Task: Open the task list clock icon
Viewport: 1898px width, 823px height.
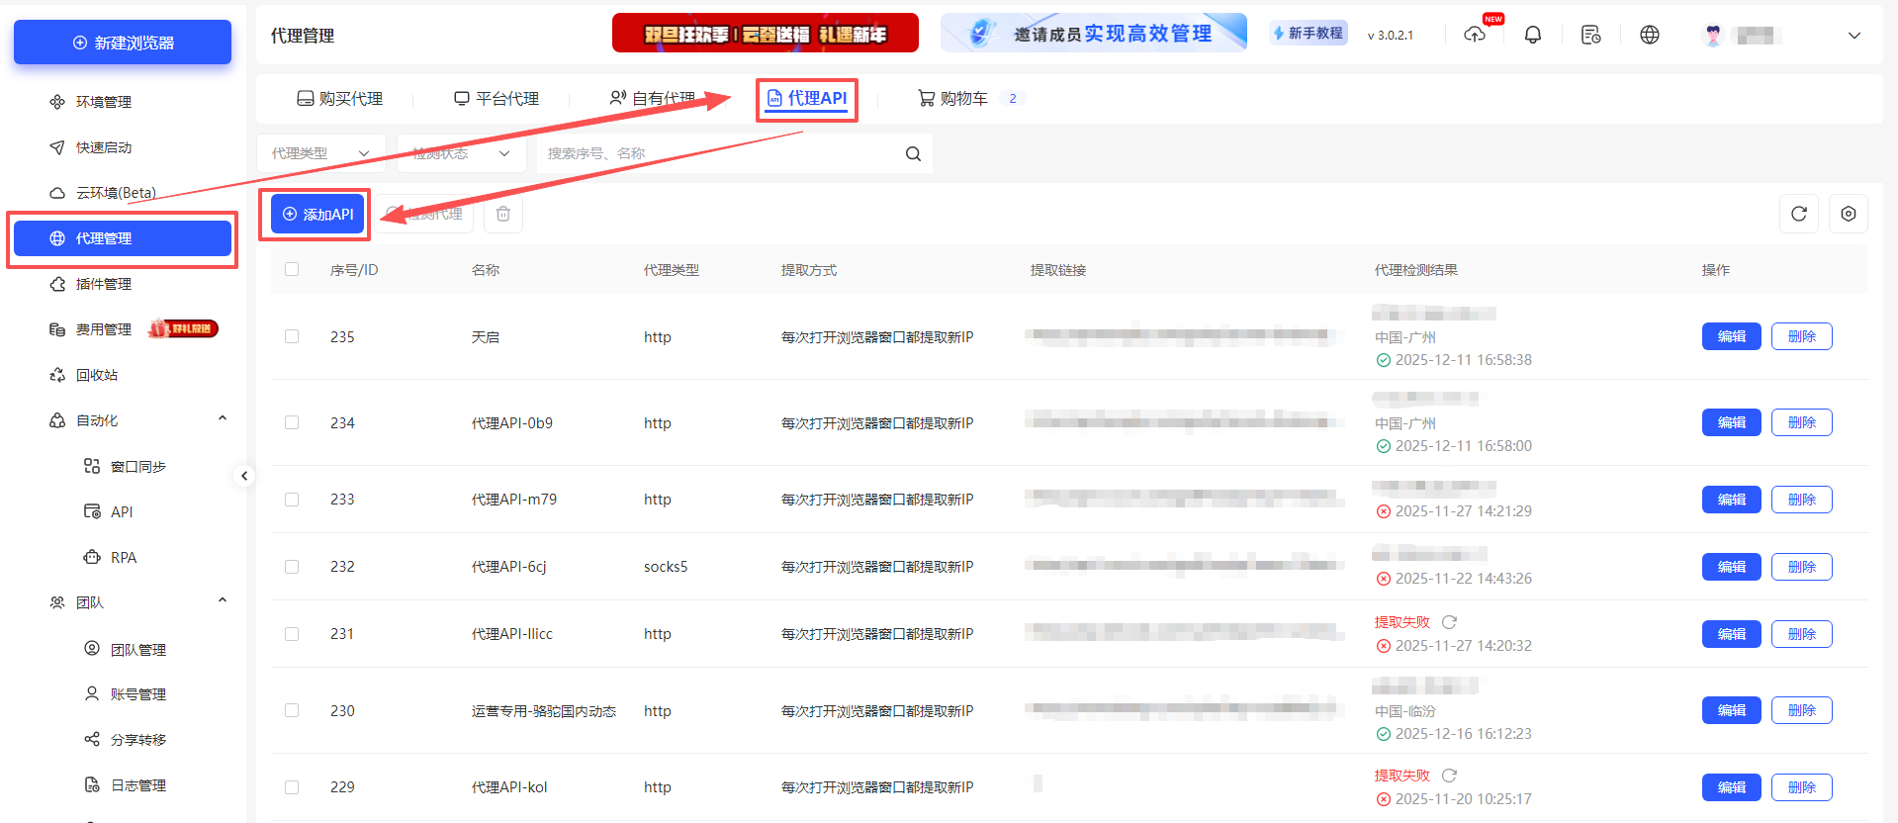Action: click(x=1591, y=35)
